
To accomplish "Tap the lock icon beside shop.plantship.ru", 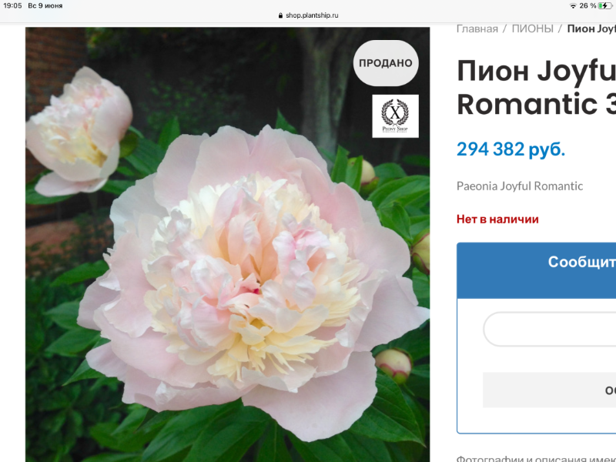I will pyautogui.click(x=280, y=15).
